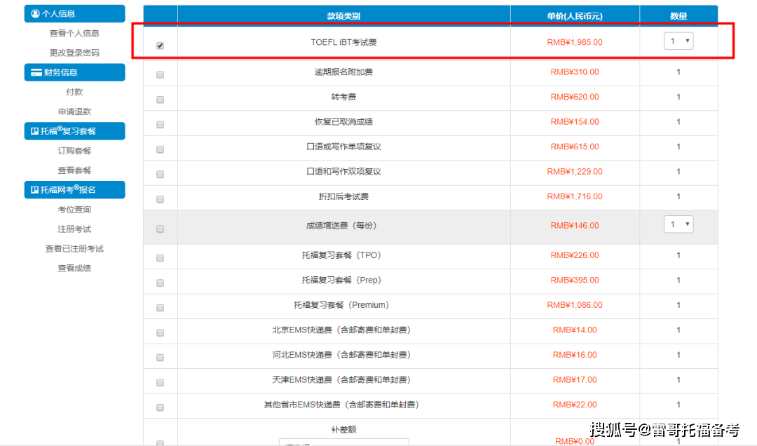Click the price RMB¥146.00
Image resolution: width=757 pixels, height=446 pixels.
pyautogui.click(x=575, y=226)
